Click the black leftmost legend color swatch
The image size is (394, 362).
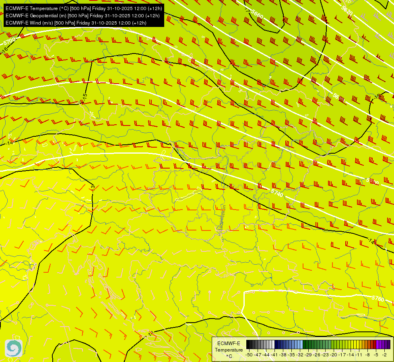[x=248, y=344]
